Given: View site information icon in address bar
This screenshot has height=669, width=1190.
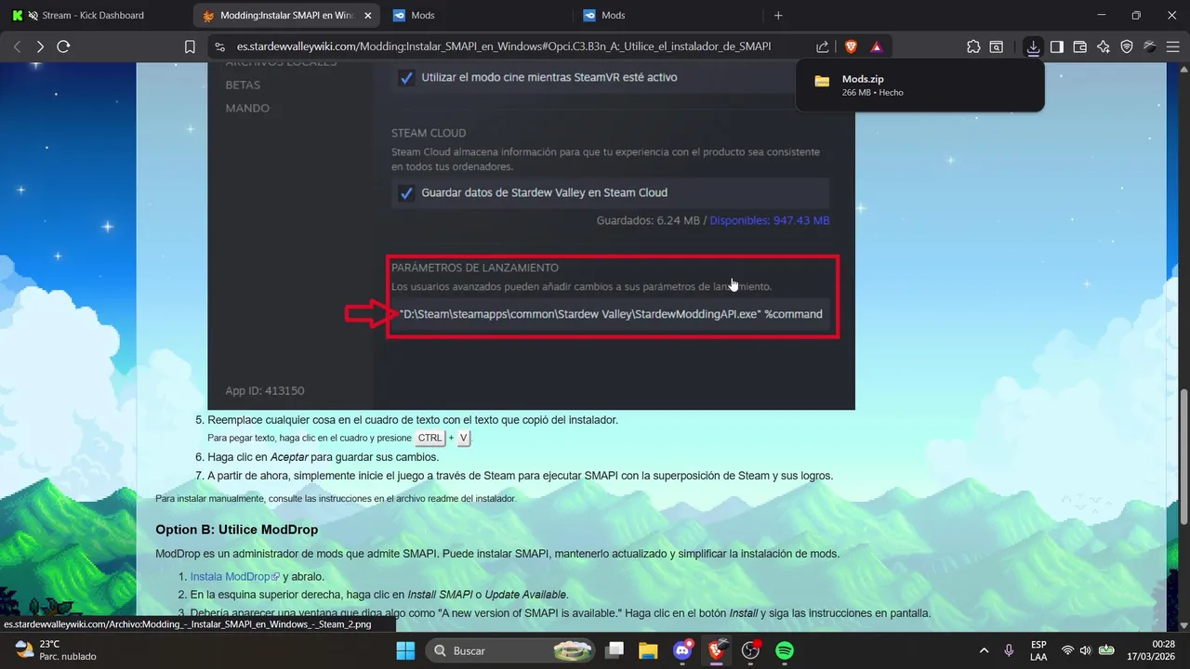Looking at the screenshot, I should coord(219,46).
